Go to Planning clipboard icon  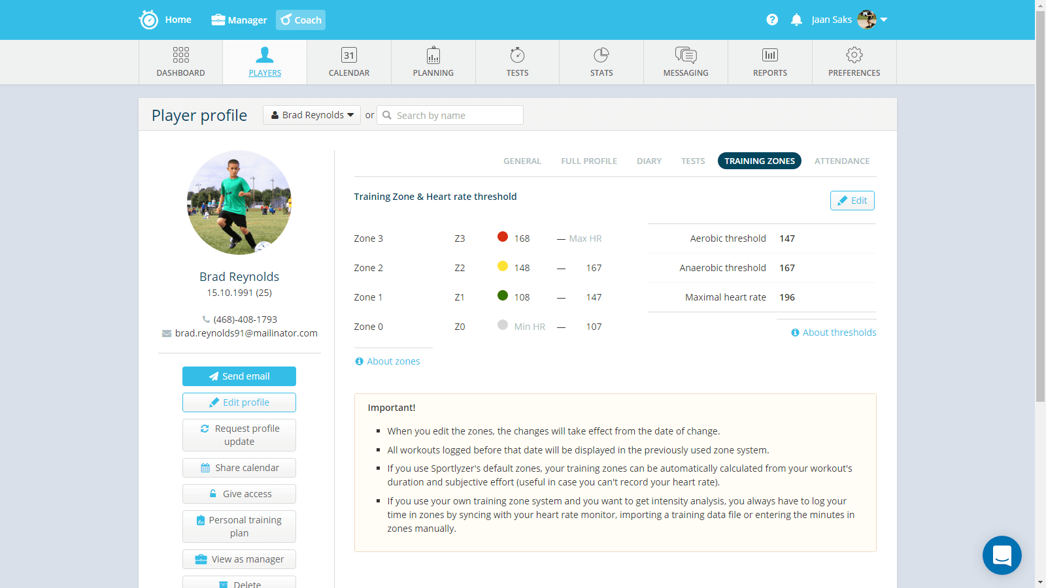[433, 55]
